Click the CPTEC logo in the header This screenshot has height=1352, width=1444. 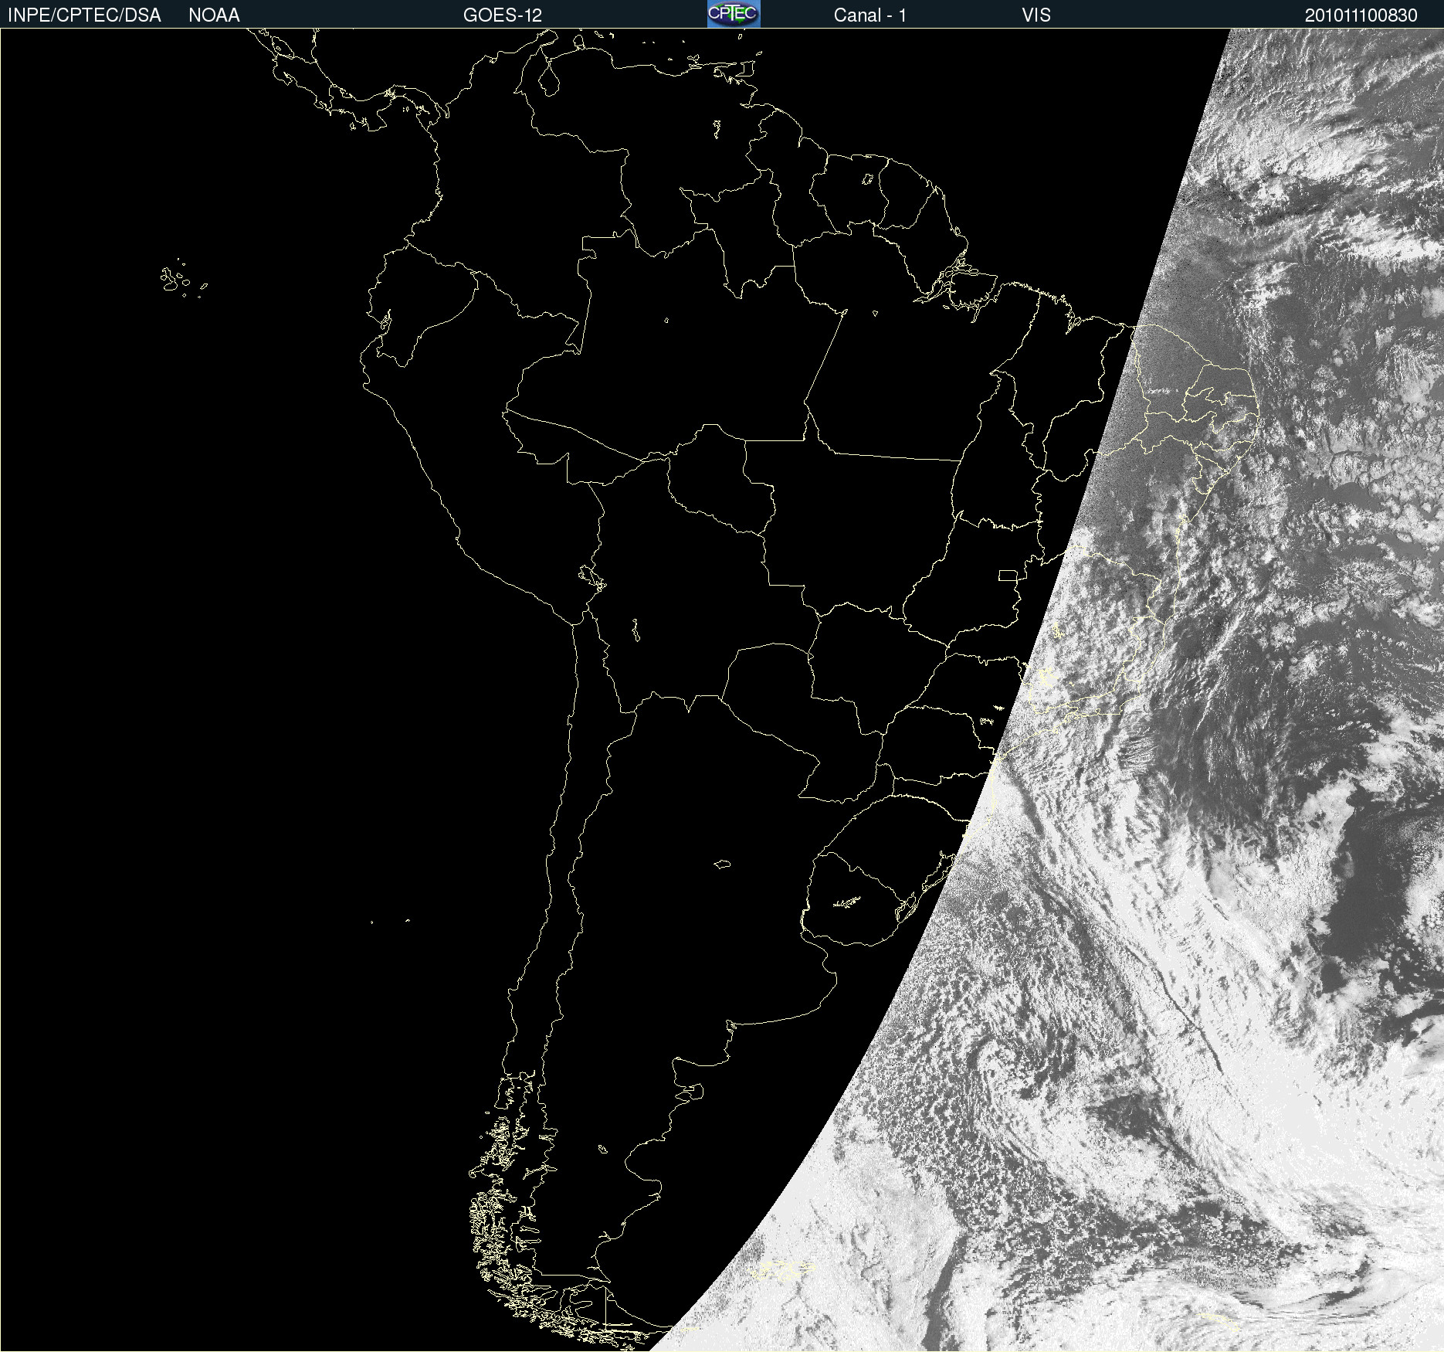tap(734, 14)
